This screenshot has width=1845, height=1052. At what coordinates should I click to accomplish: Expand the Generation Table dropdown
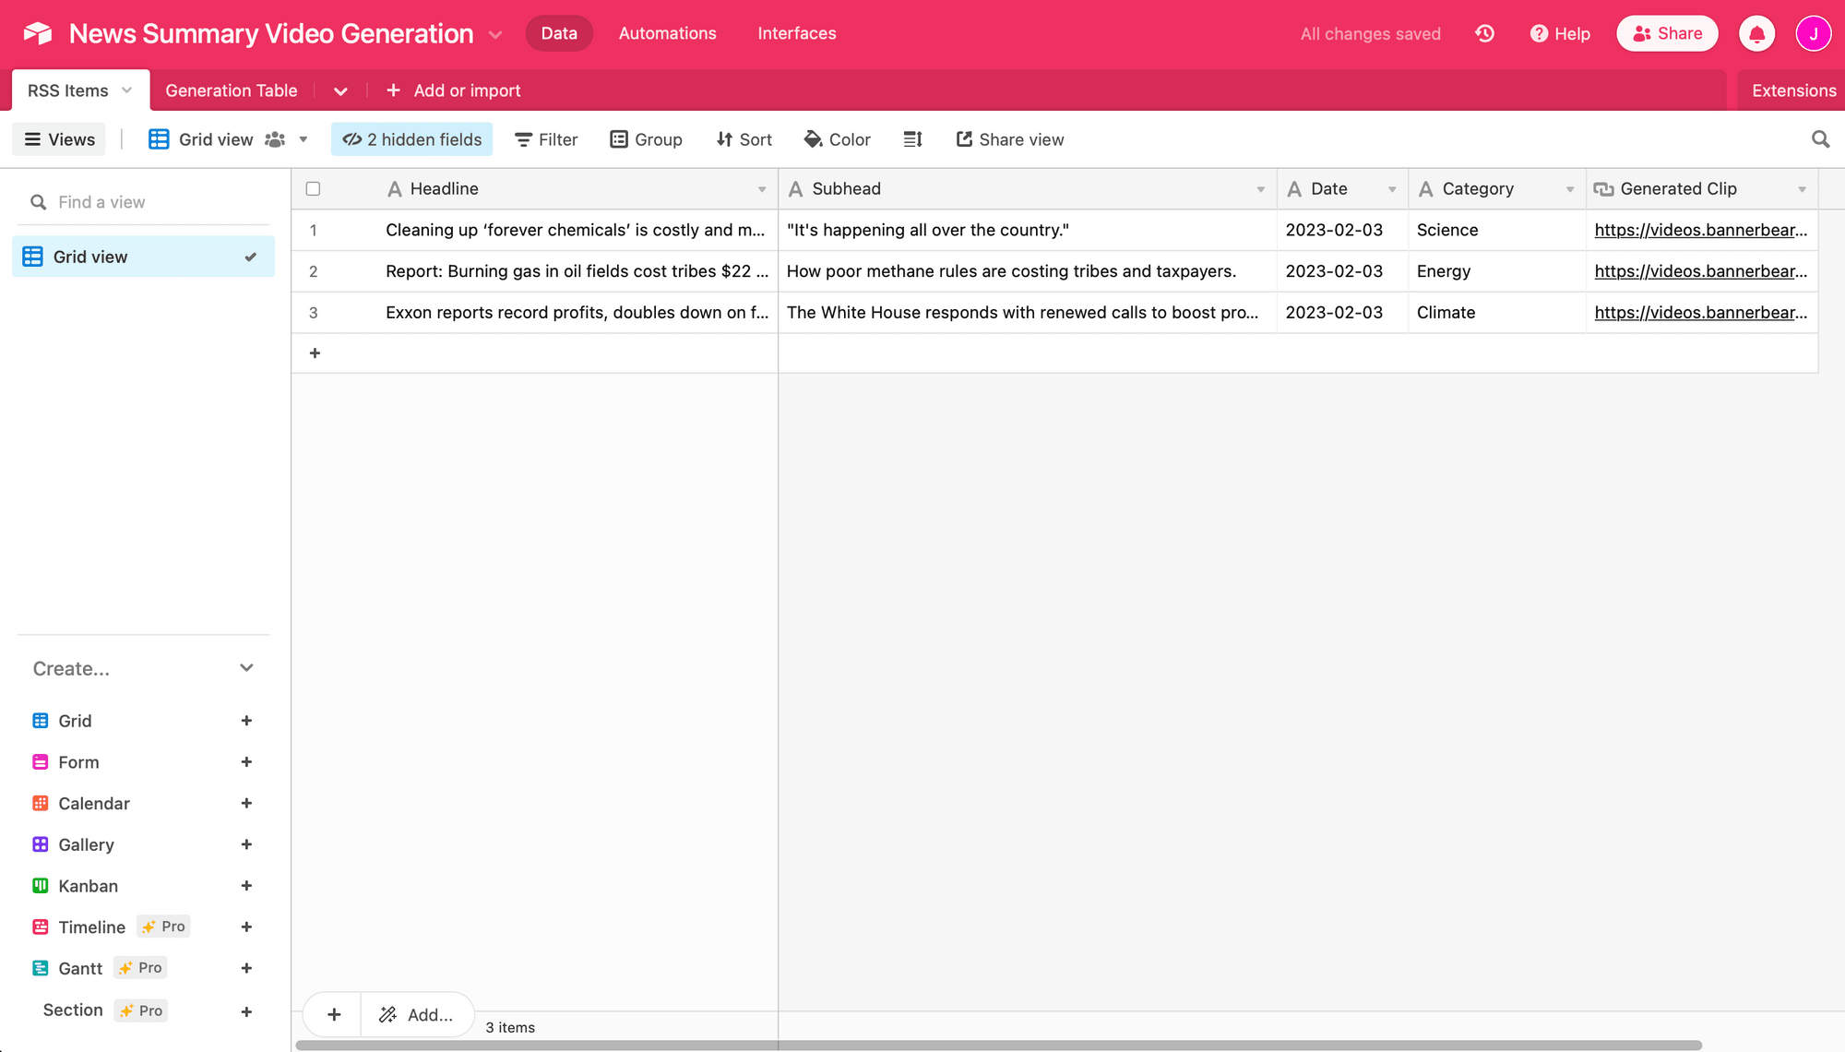(x=339, y=90)
